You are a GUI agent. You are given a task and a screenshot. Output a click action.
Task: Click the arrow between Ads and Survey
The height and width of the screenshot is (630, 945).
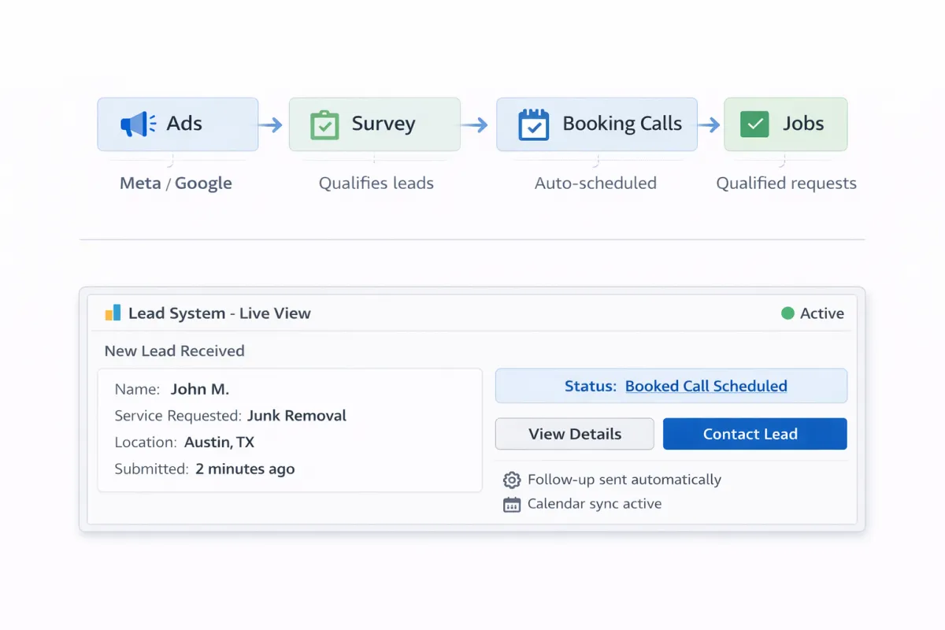[x=270, y=125]
